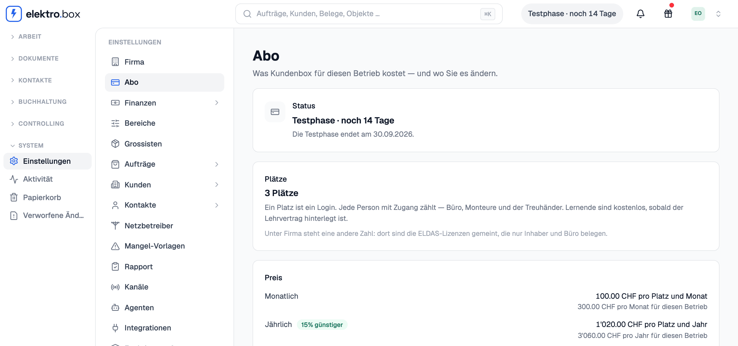
Task: Focus the Aufträge, Kunden search field
Action: [x=369, y=14]
